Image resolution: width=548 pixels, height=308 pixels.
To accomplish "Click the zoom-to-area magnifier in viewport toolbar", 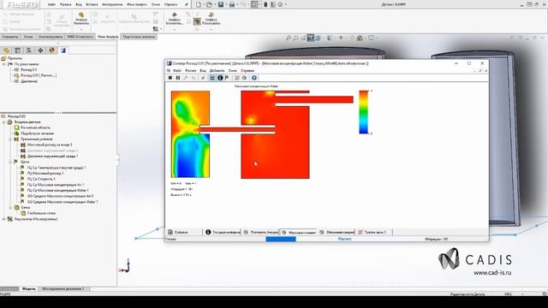I will click(295, 38).
